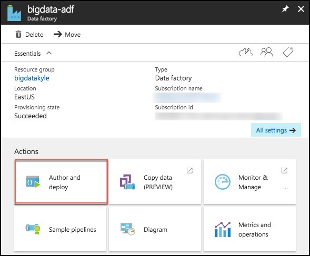Open the Diagram tile
Viewport: 310px width, 256px height.
[155, 229]
